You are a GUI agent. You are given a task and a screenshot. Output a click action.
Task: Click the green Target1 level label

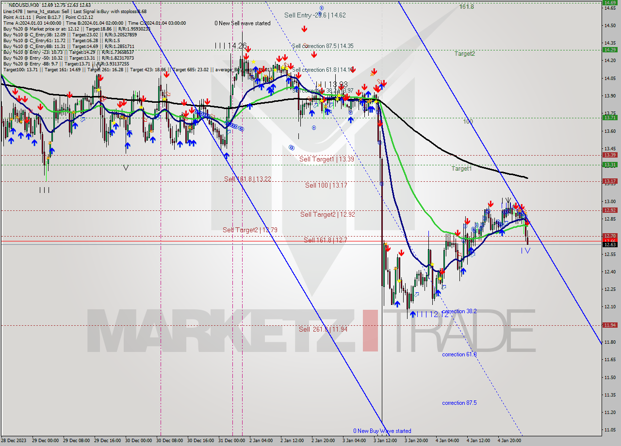[x=462, y=169]
